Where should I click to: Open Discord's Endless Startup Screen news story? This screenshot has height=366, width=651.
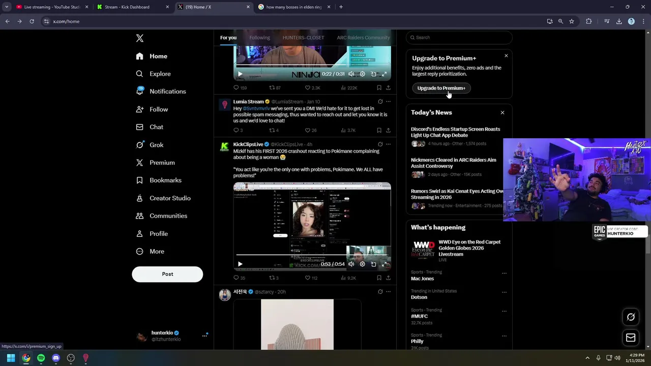pos(456,132)
